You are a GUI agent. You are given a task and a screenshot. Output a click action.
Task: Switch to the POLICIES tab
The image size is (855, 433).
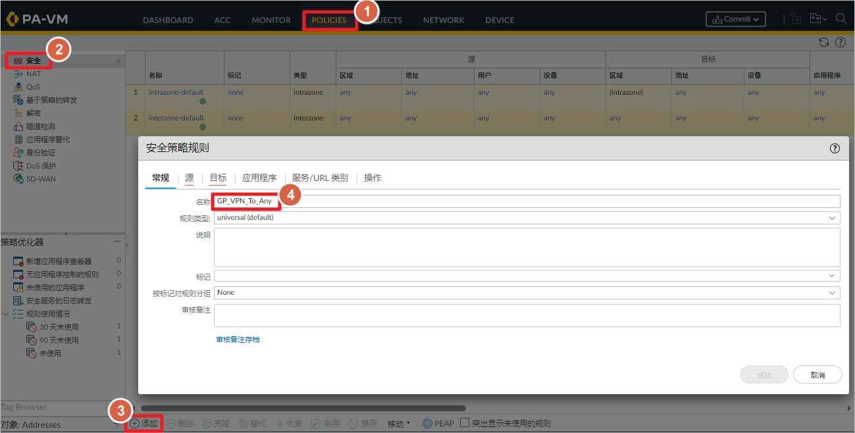329,20
